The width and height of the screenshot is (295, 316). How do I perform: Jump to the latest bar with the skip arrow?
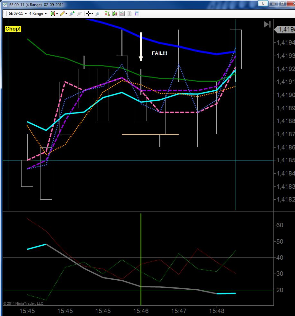(267, 24)
